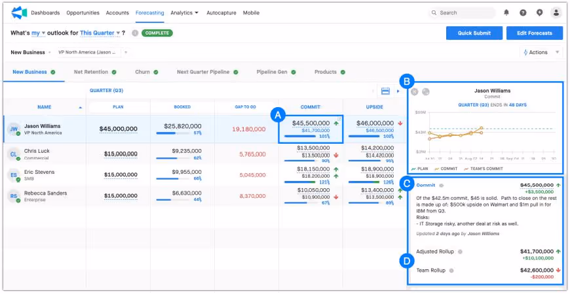Open Autocapture in top navigation

(221, 12)
